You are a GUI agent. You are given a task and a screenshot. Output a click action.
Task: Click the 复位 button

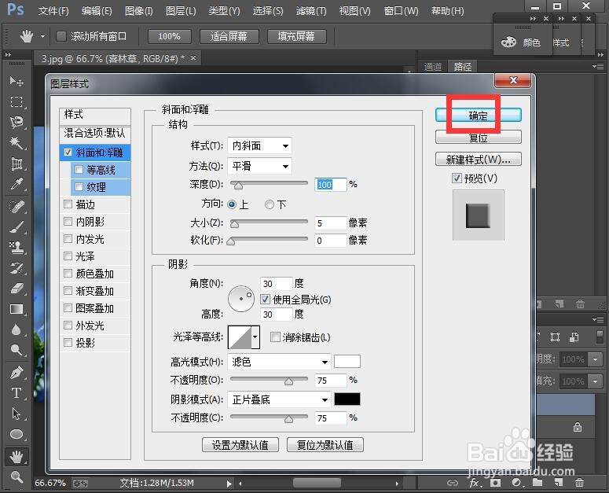[x=478, y=137]
